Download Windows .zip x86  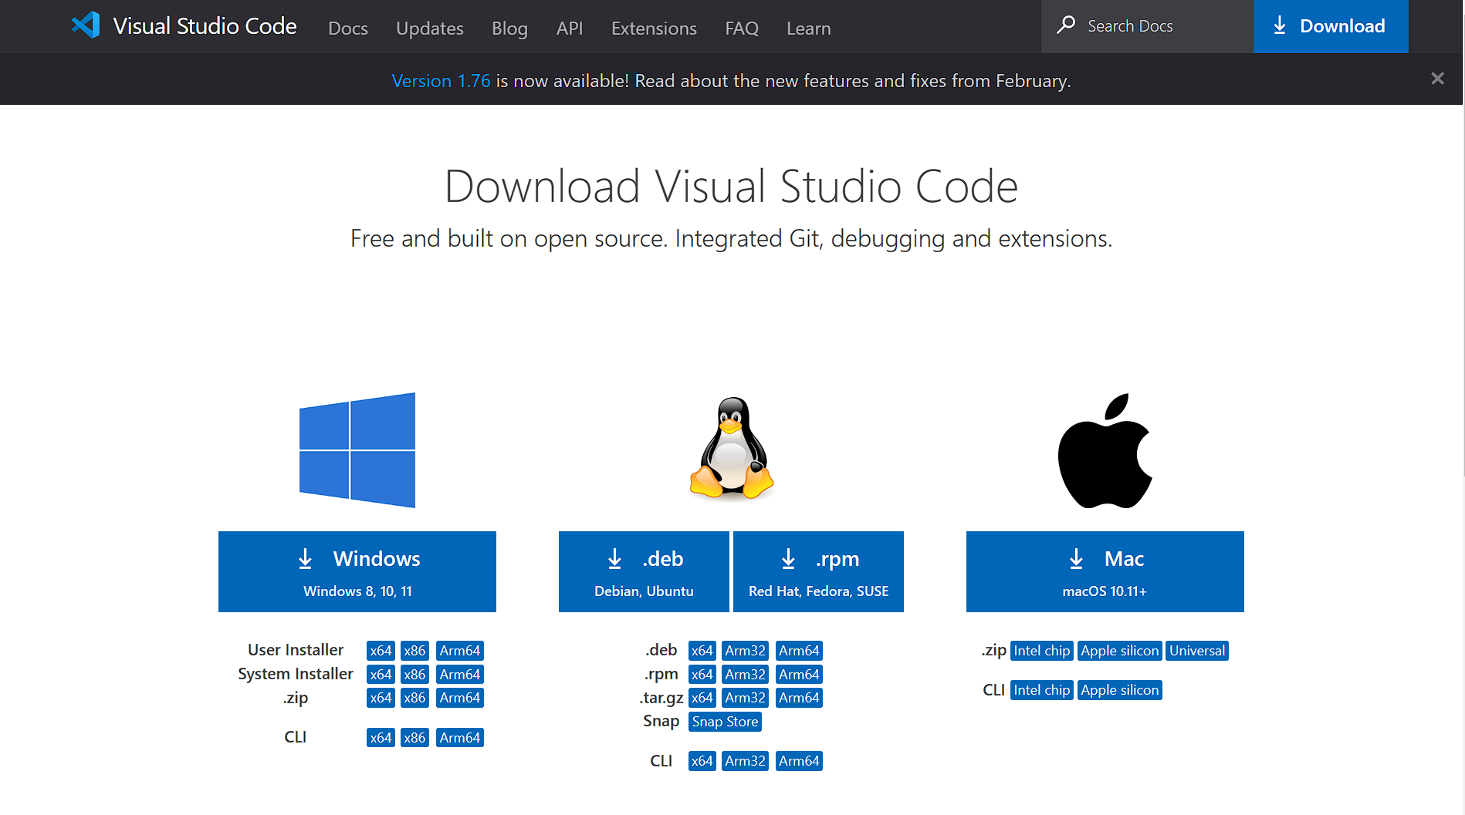pyautogui.click(x=414, y=698)
